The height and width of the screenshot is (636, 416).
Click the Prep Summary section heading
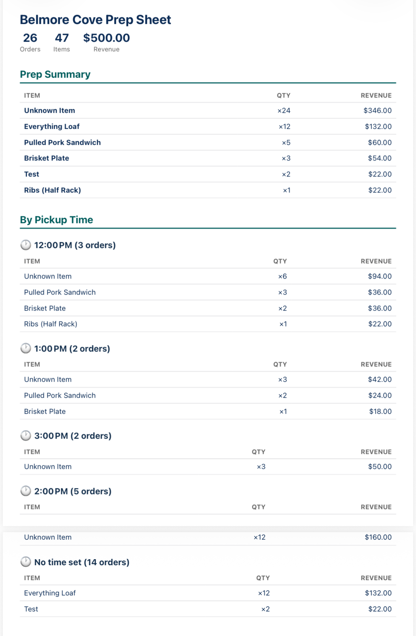[55, 74]
